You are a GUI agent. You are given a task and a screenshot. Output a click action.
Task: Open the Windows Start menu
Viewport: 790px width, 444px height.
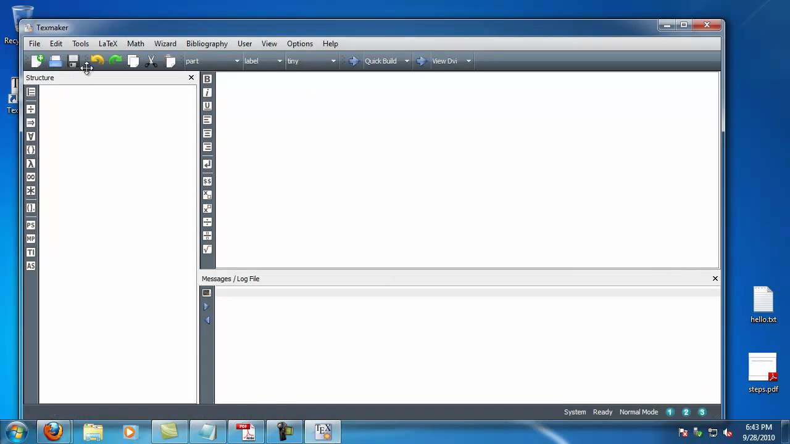(x=15, y=431)
